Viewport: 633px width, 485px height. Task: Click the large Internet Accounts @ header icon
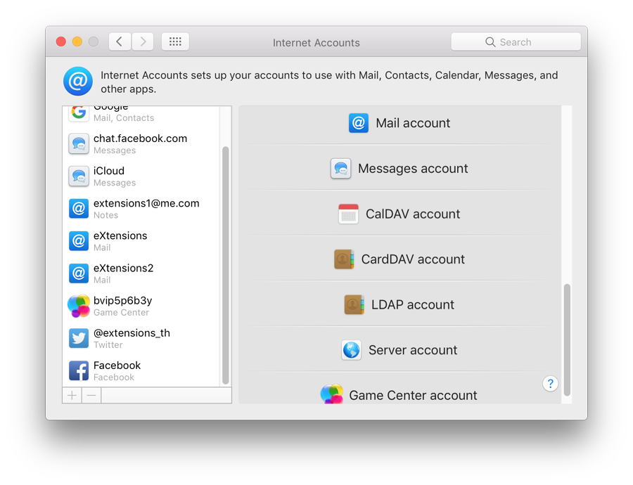tap(78, 81)
